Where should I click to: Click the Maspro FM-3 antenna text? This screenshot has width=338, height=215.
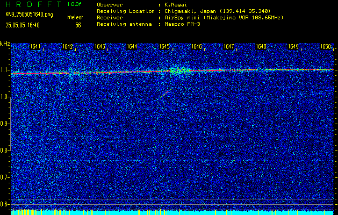[x=182, y=24]
